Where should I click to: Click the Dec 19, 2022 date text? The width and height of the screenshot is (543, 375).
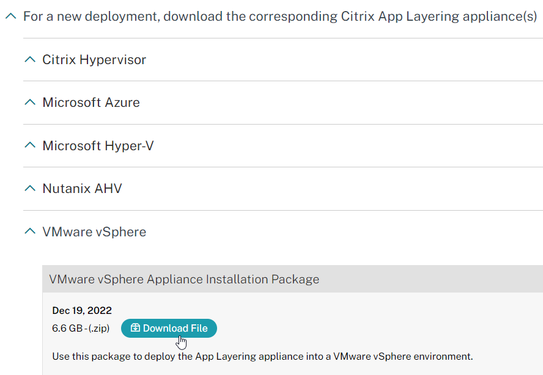tap(82, 311)
